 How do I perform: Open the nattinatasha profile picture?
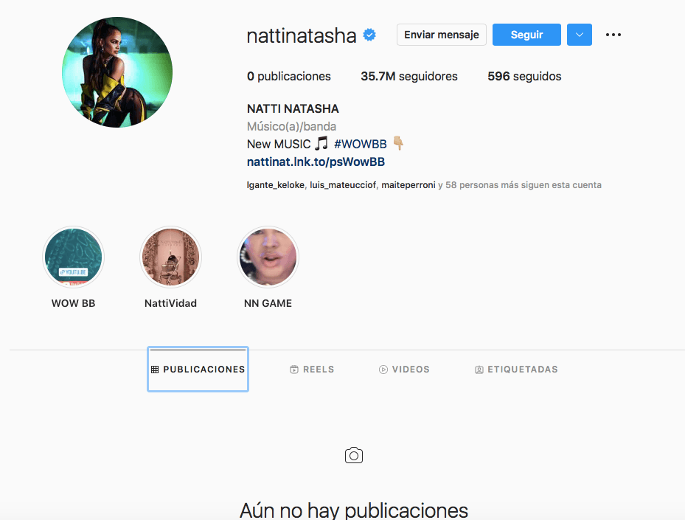(117, 72)
